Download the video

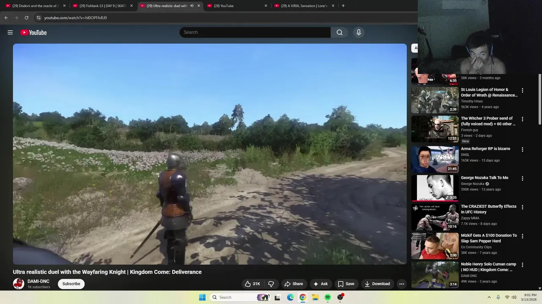[x=377, y=284]
